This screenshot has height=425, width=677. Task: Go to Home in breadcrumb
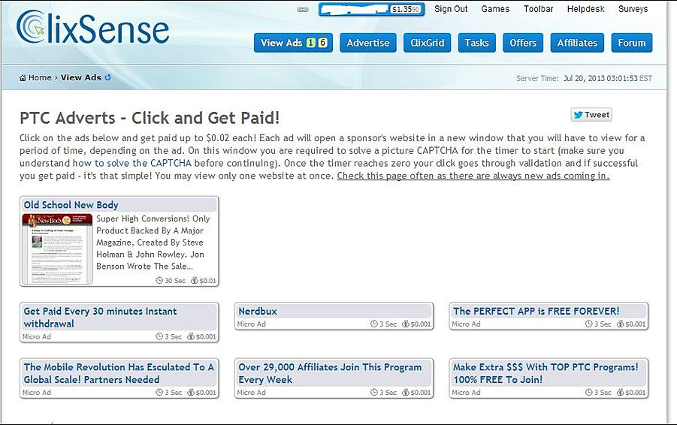(40, 77)
